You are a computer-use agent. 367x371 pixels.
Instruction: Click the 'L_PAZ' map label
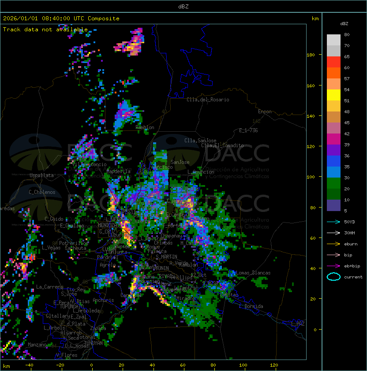[298, 324]
